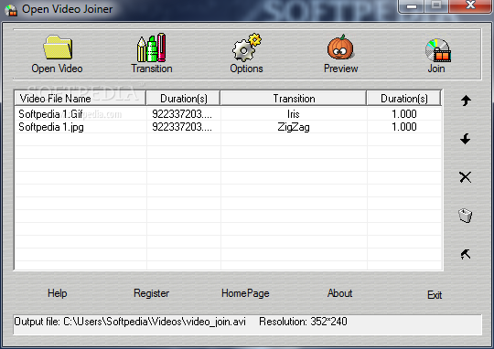Click the app icon in the title bar
The height and width of the screenshot is (349, 494).
tap(11, 10)
